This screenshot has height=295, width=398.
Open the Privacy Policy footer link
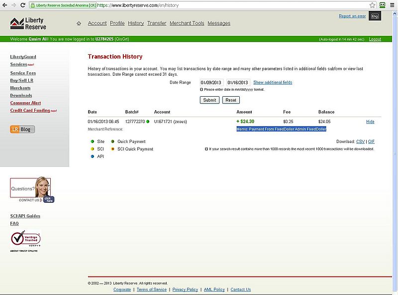[185, 290]
